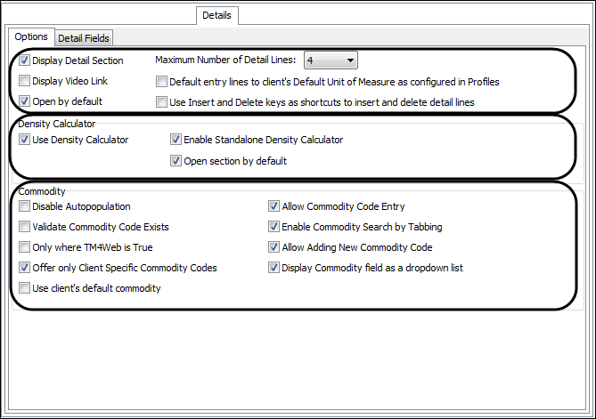Switch to the Details tab
The height and width of the screenshot is (419, 596).
[x=217, y=15]
